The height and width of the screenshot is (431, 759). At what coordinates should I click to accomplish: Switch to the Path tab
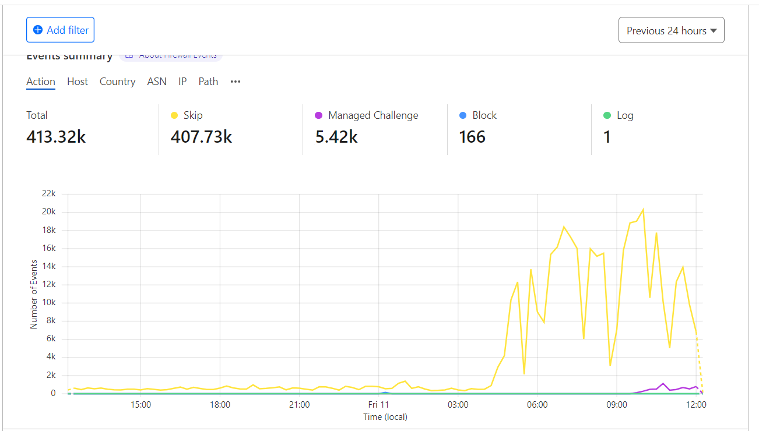click(208, 82)
